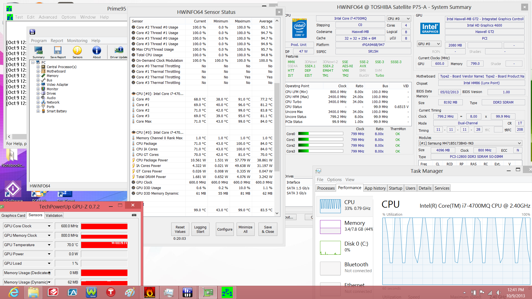Open the GPU #0 selector dropdown

click(x=429, y=44)
